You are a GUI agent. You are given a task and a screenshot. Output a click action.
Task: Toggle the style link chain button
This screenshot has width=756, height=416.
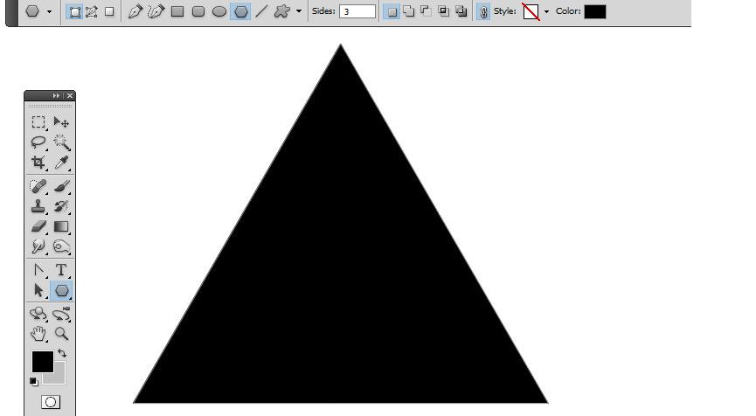(483, 12)
